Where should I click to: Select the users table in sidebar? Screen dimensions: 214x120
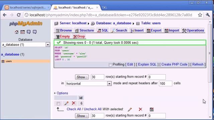9,61
